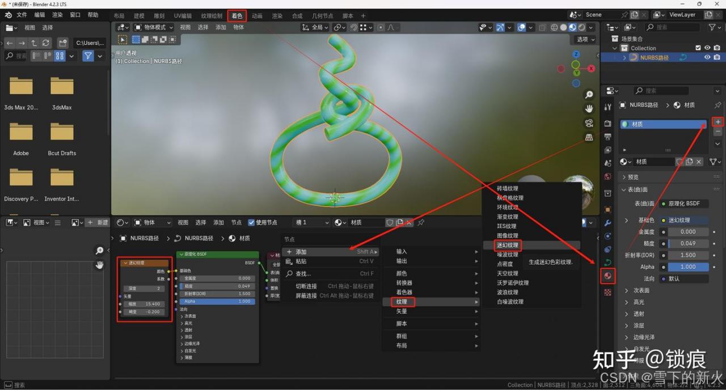
Task: Switch to the 建模 workspace tab
Action: [139, 16]
